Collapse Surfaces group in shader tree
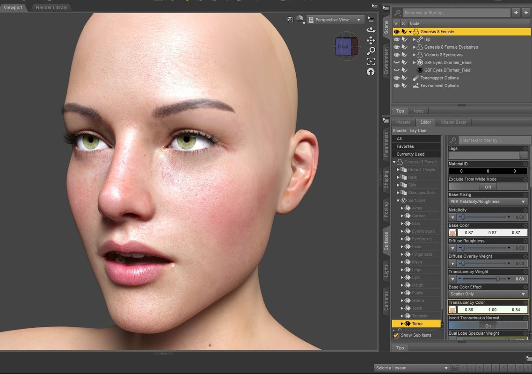Screen dimensions: 532x374 (398, 201)
